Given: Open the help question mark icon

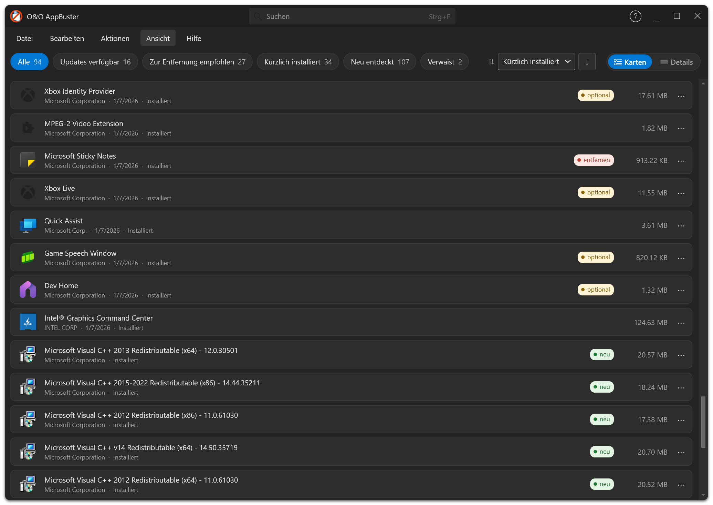Looking at the screenshot, I should [x=635, y=16].
